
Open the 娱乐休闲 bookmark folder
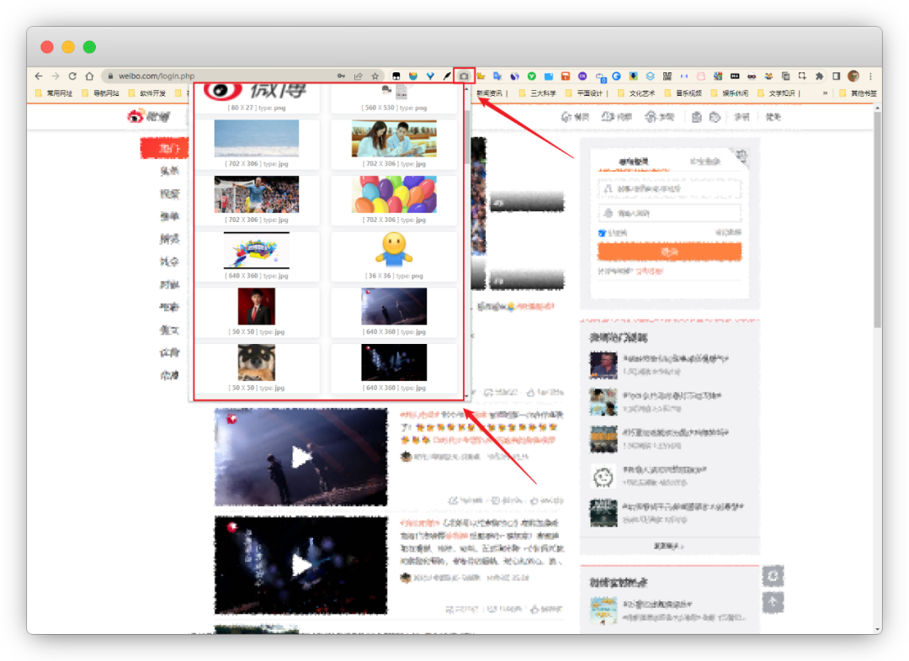pos(729,93)
